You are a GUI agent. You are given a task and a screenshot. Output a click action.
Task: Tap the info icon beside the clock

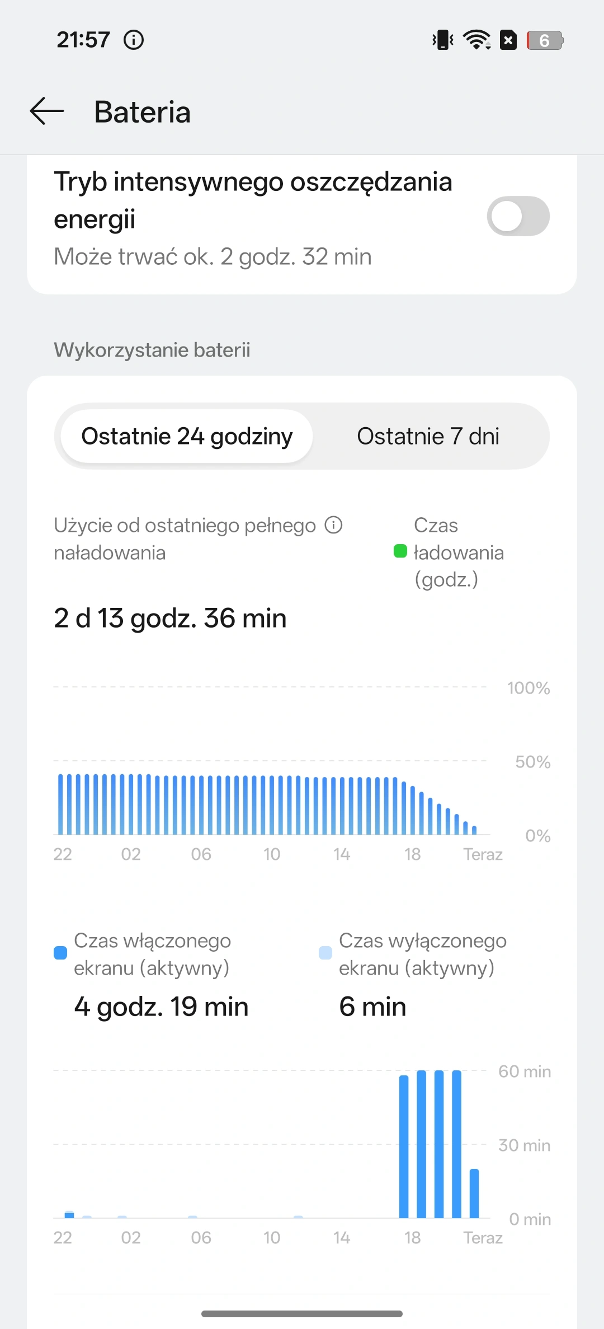click(134, 40)
